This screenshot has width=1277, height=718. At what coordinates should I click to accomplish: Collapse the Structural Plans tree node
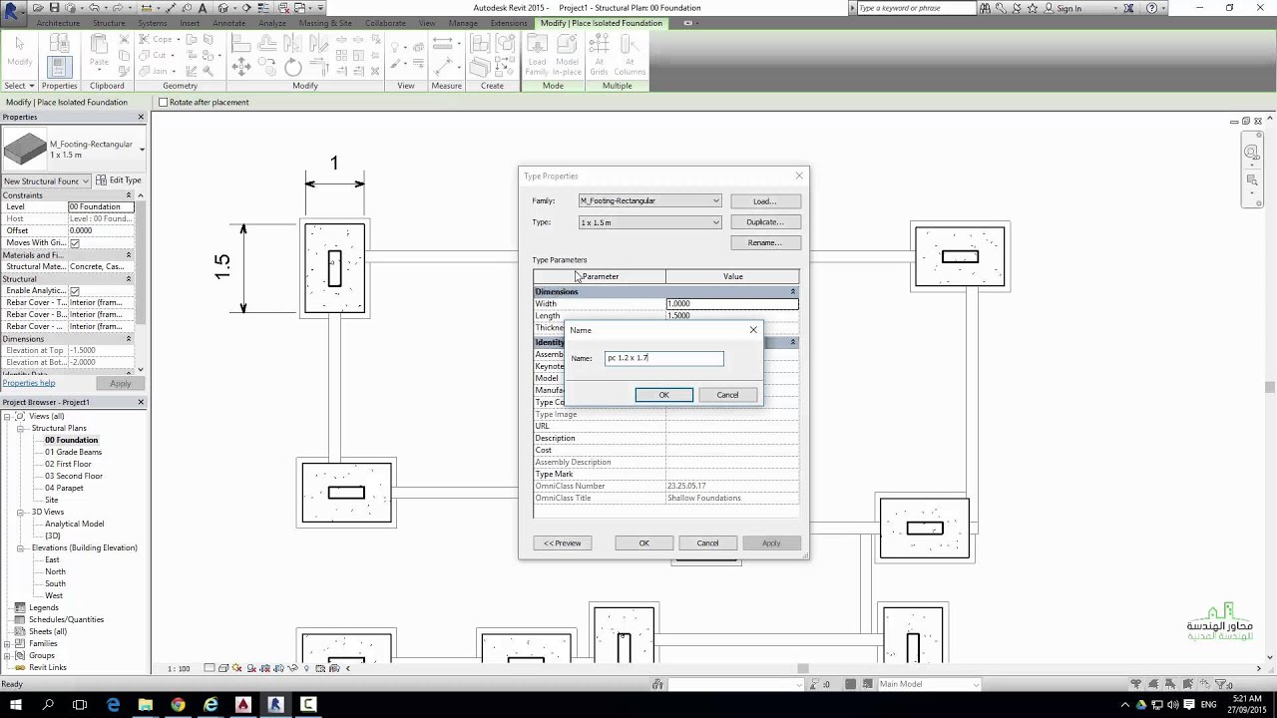(x=21, y=428)
